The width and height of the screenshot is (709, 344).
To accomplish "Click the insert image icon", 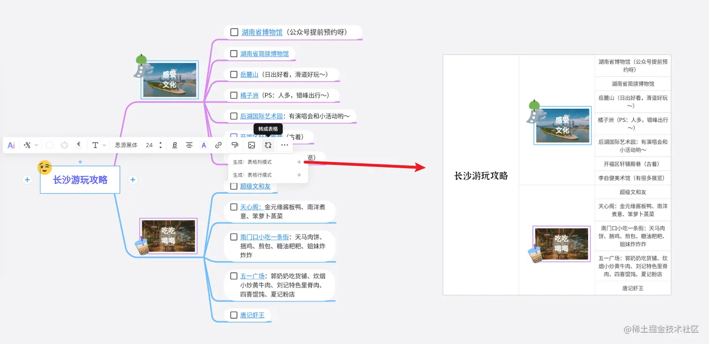I will pos(251,145).
